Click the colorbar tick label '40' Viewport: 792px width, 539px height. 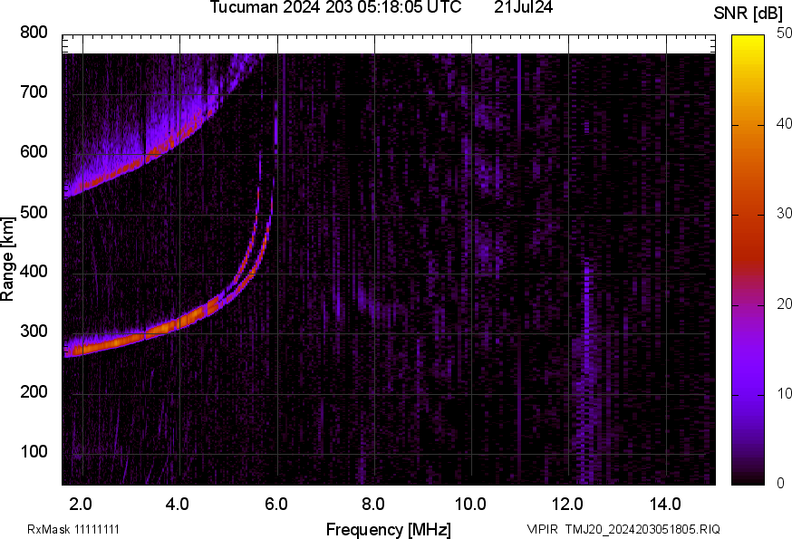[784, 124]
